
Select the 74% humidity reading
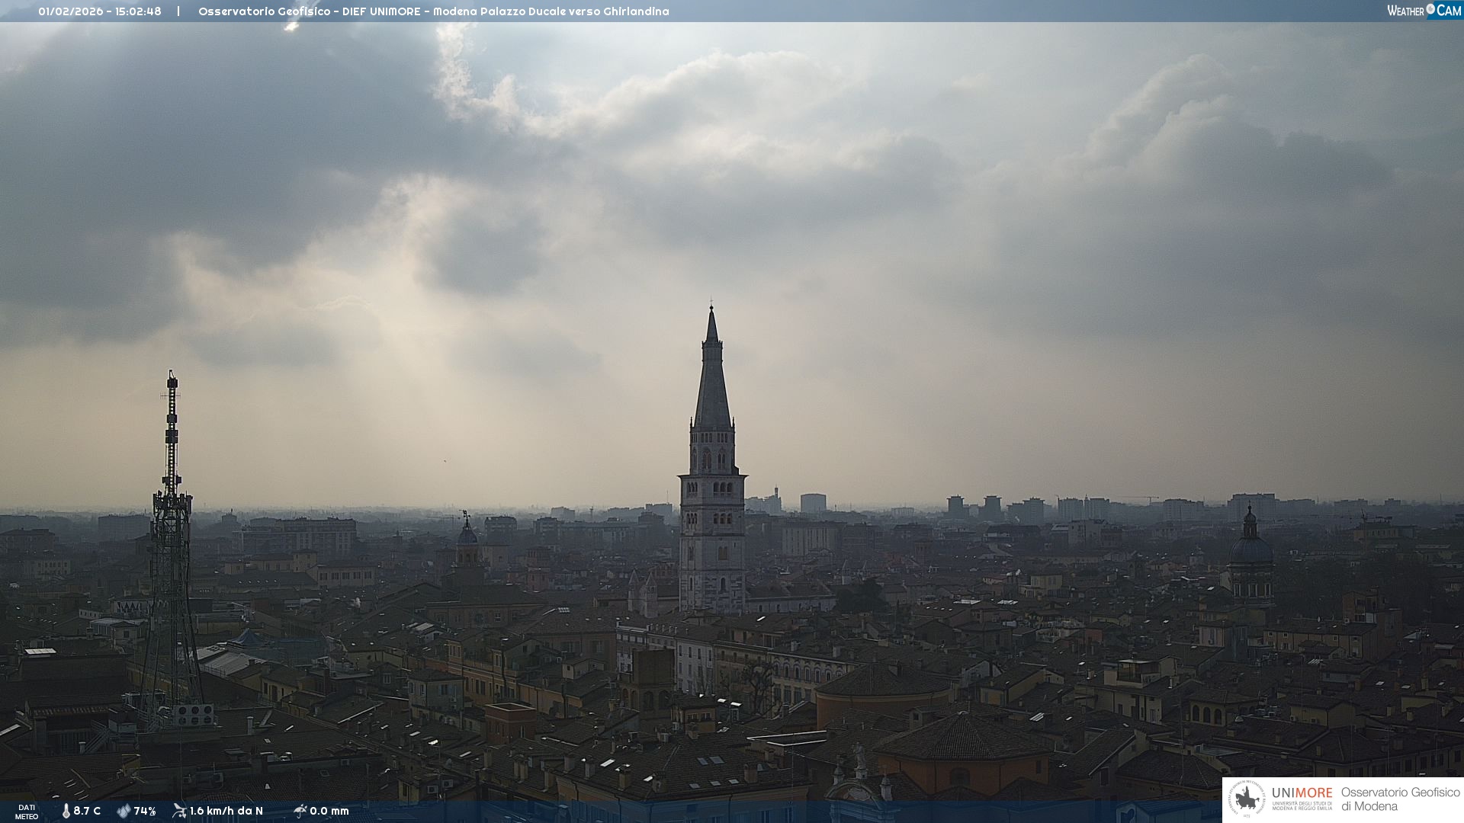[x=145, y=811]
